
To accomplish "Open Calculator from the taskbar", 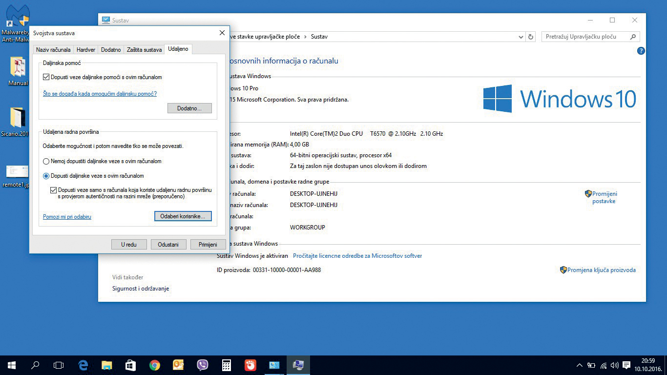I will pyautogui.click(x=226, y=365).
